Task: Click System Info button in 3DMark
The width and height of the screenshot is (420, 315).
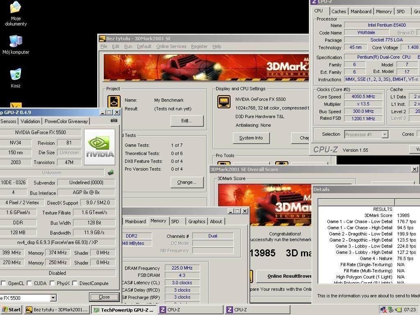Action: 251,138
